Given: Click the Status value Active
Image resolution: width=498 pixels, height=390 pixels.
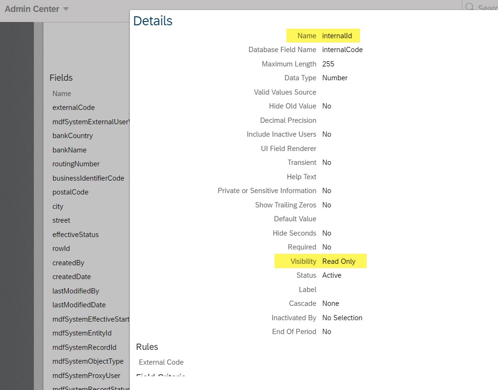Looking at the screenshot, I should point(331,275).
